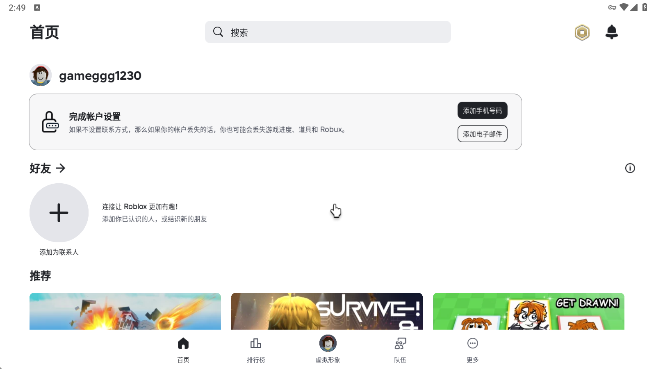Image resolution: width=656 pixels, height=369 pixels.
Task: Click the lock icon in account setup card
Action: point(50,122)
